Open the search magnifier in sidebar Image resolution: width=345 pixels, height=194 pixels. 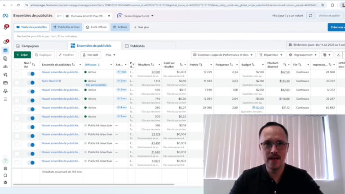pyautogui.click(x=5, y=176)
